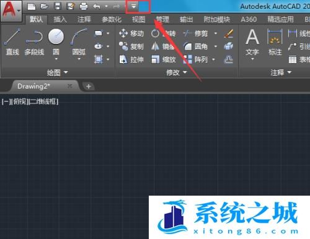Open the AutoCAD application menu button
Viewport: 310px width, 239px height.
(11, 11)
